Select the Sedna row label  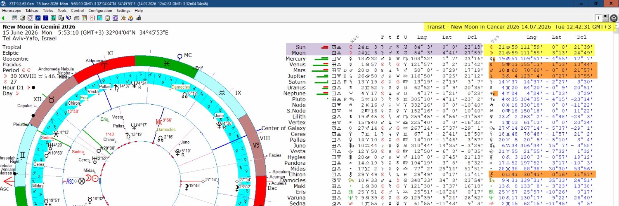click(298, 204)
